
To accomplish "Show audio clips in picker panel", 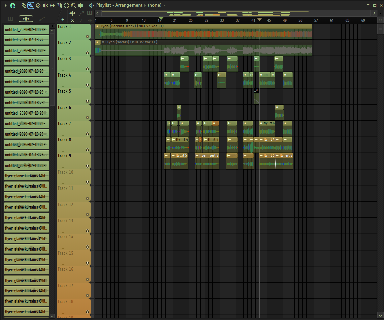I will [26, 19].
